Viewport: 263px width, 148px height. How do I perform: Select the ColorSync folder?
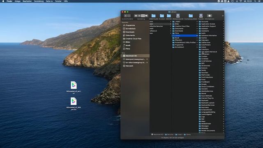click(211, 49)
